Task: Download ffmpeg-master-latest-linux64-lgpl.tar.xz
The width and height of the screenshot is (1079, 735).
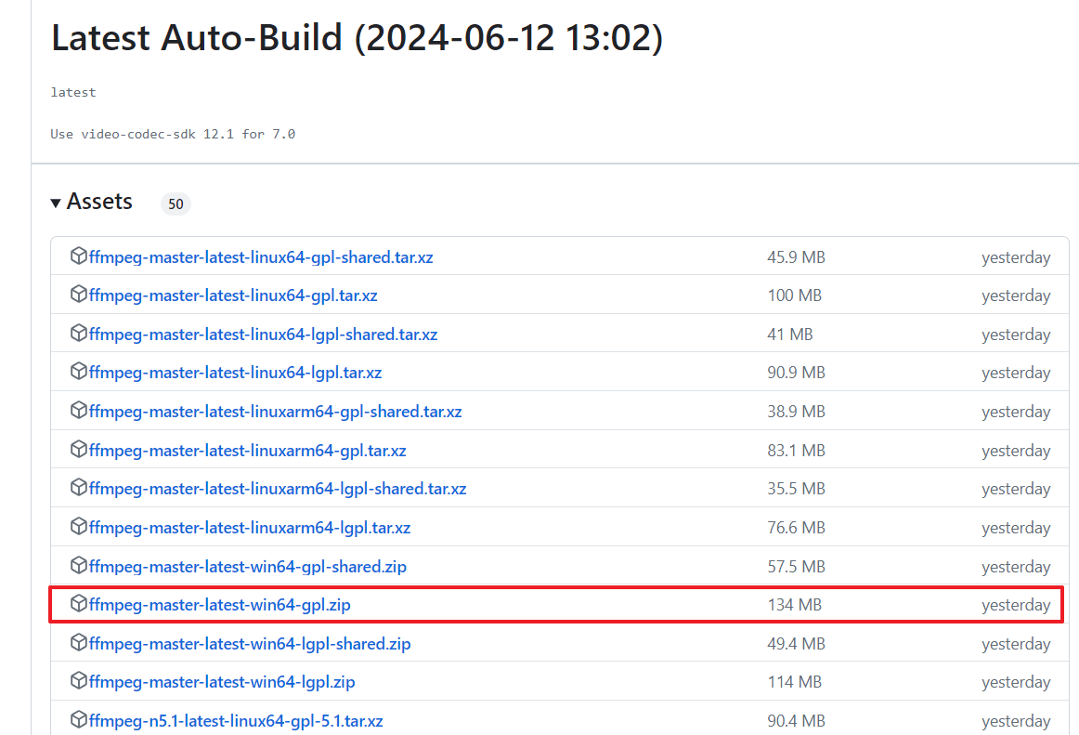Action: 235,373
